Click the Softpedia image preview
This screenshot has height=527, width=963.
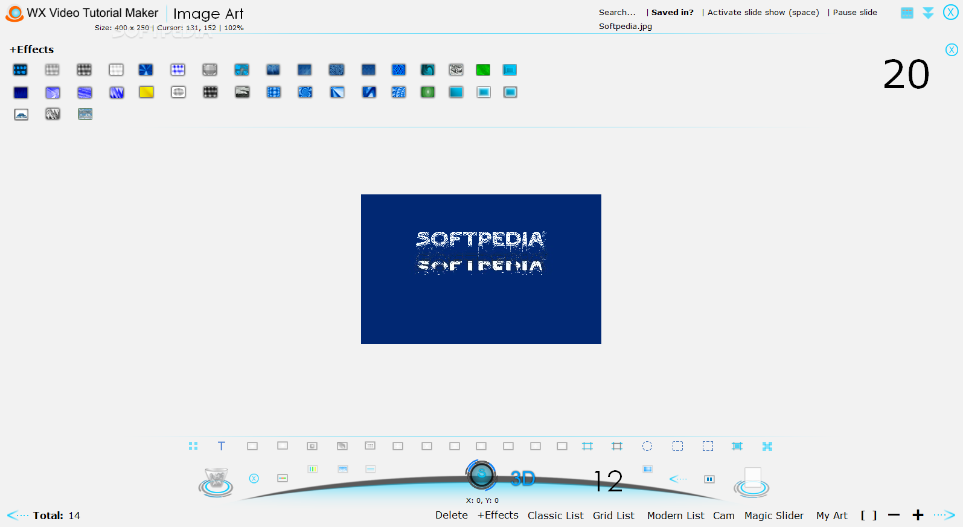coord(481,269)
